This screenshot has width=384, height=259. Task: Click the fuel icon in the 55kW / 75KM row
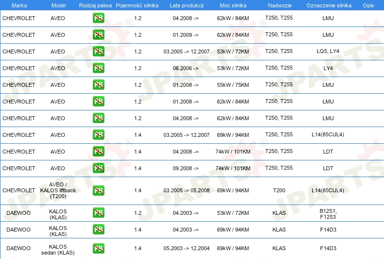[98, 84]
